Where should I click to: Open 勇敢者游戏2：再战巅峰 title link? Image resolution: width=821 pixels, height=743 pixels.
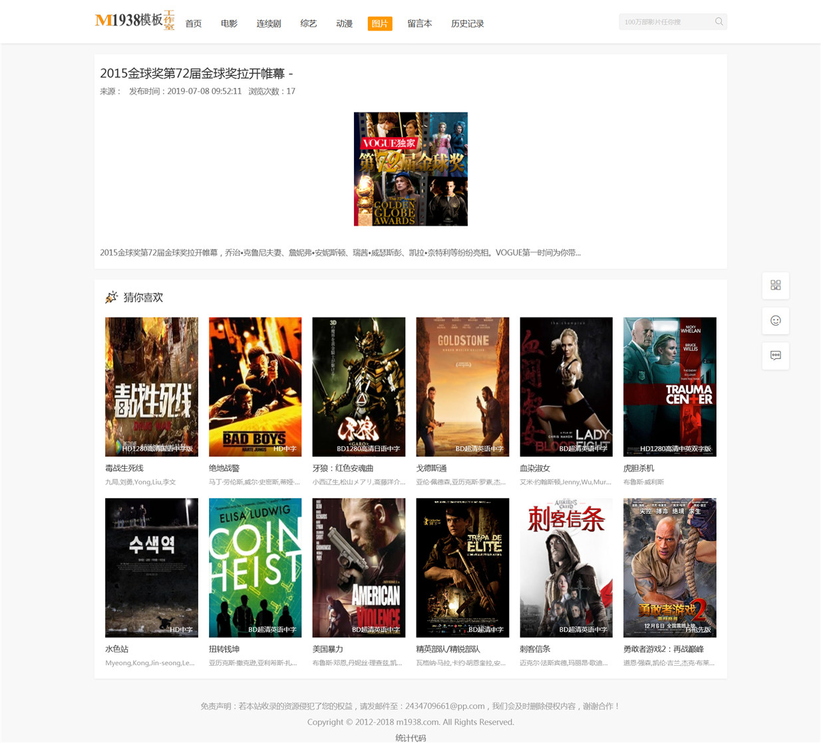663,649
